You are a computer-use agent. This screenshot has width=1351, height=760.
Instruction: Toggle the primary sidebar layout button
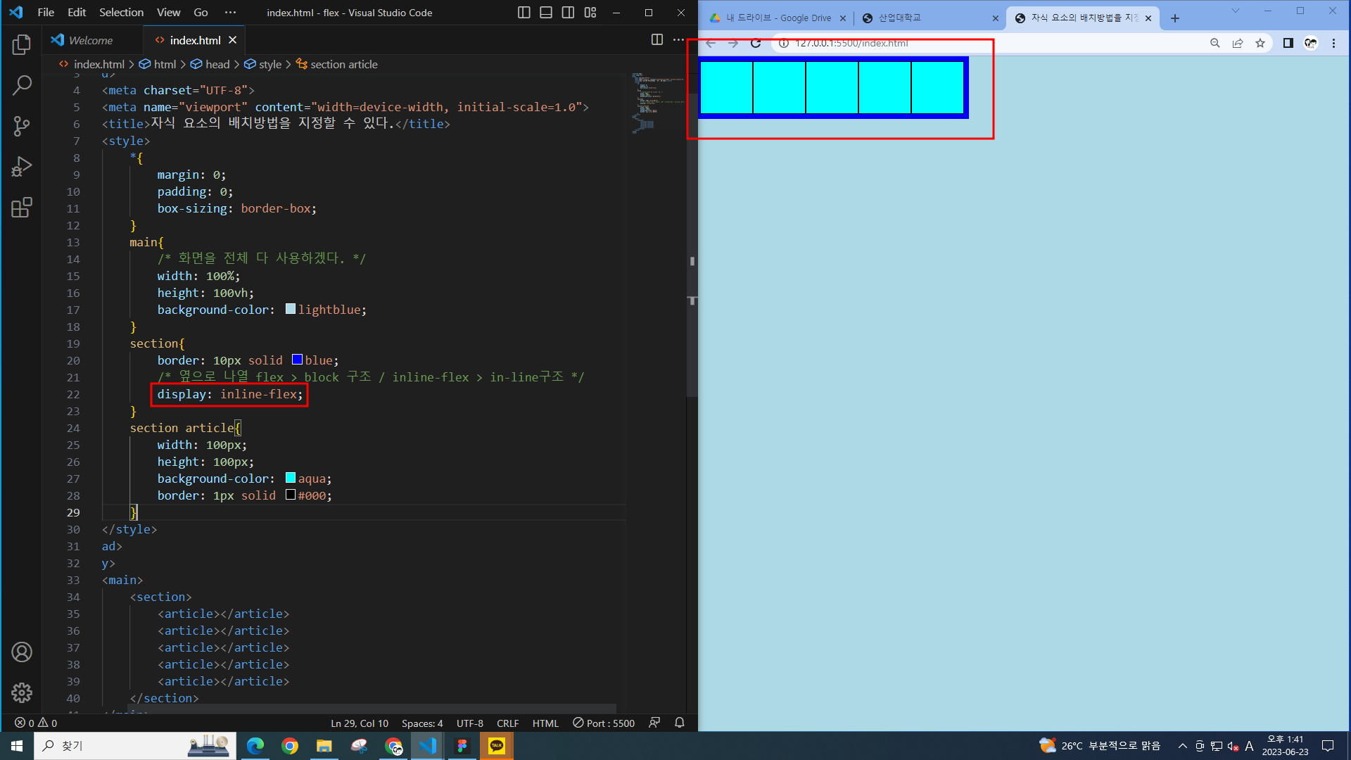(524, 13)
